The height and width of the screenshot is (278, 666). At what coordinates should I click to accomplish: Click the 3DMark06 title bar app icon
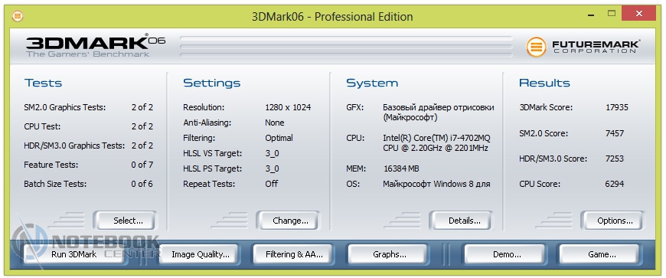coord(18,17)
